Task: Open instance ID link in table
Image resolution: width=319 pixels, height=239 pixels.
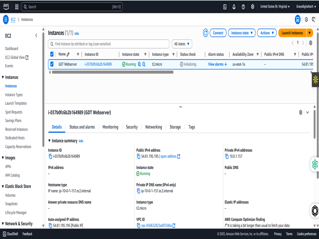Action: [x=98, y=64]
